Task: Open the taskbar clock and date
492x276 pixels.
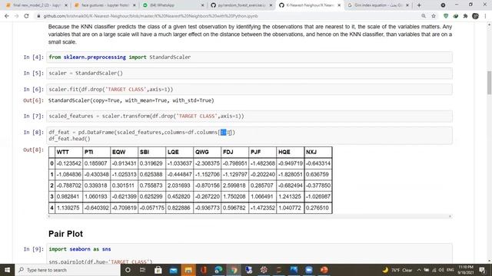Action: tap(466, 270)
